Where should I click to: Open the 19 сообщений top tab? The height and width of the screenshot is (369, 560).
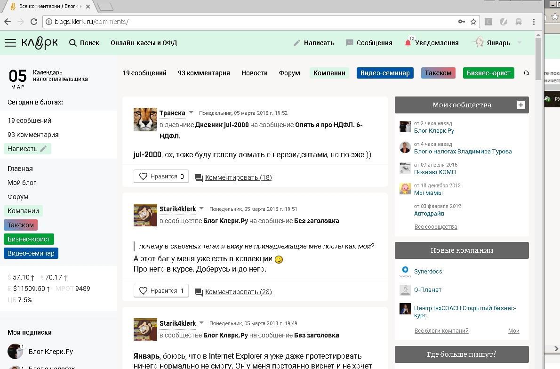pyautogui.click(x=144, y=73)
